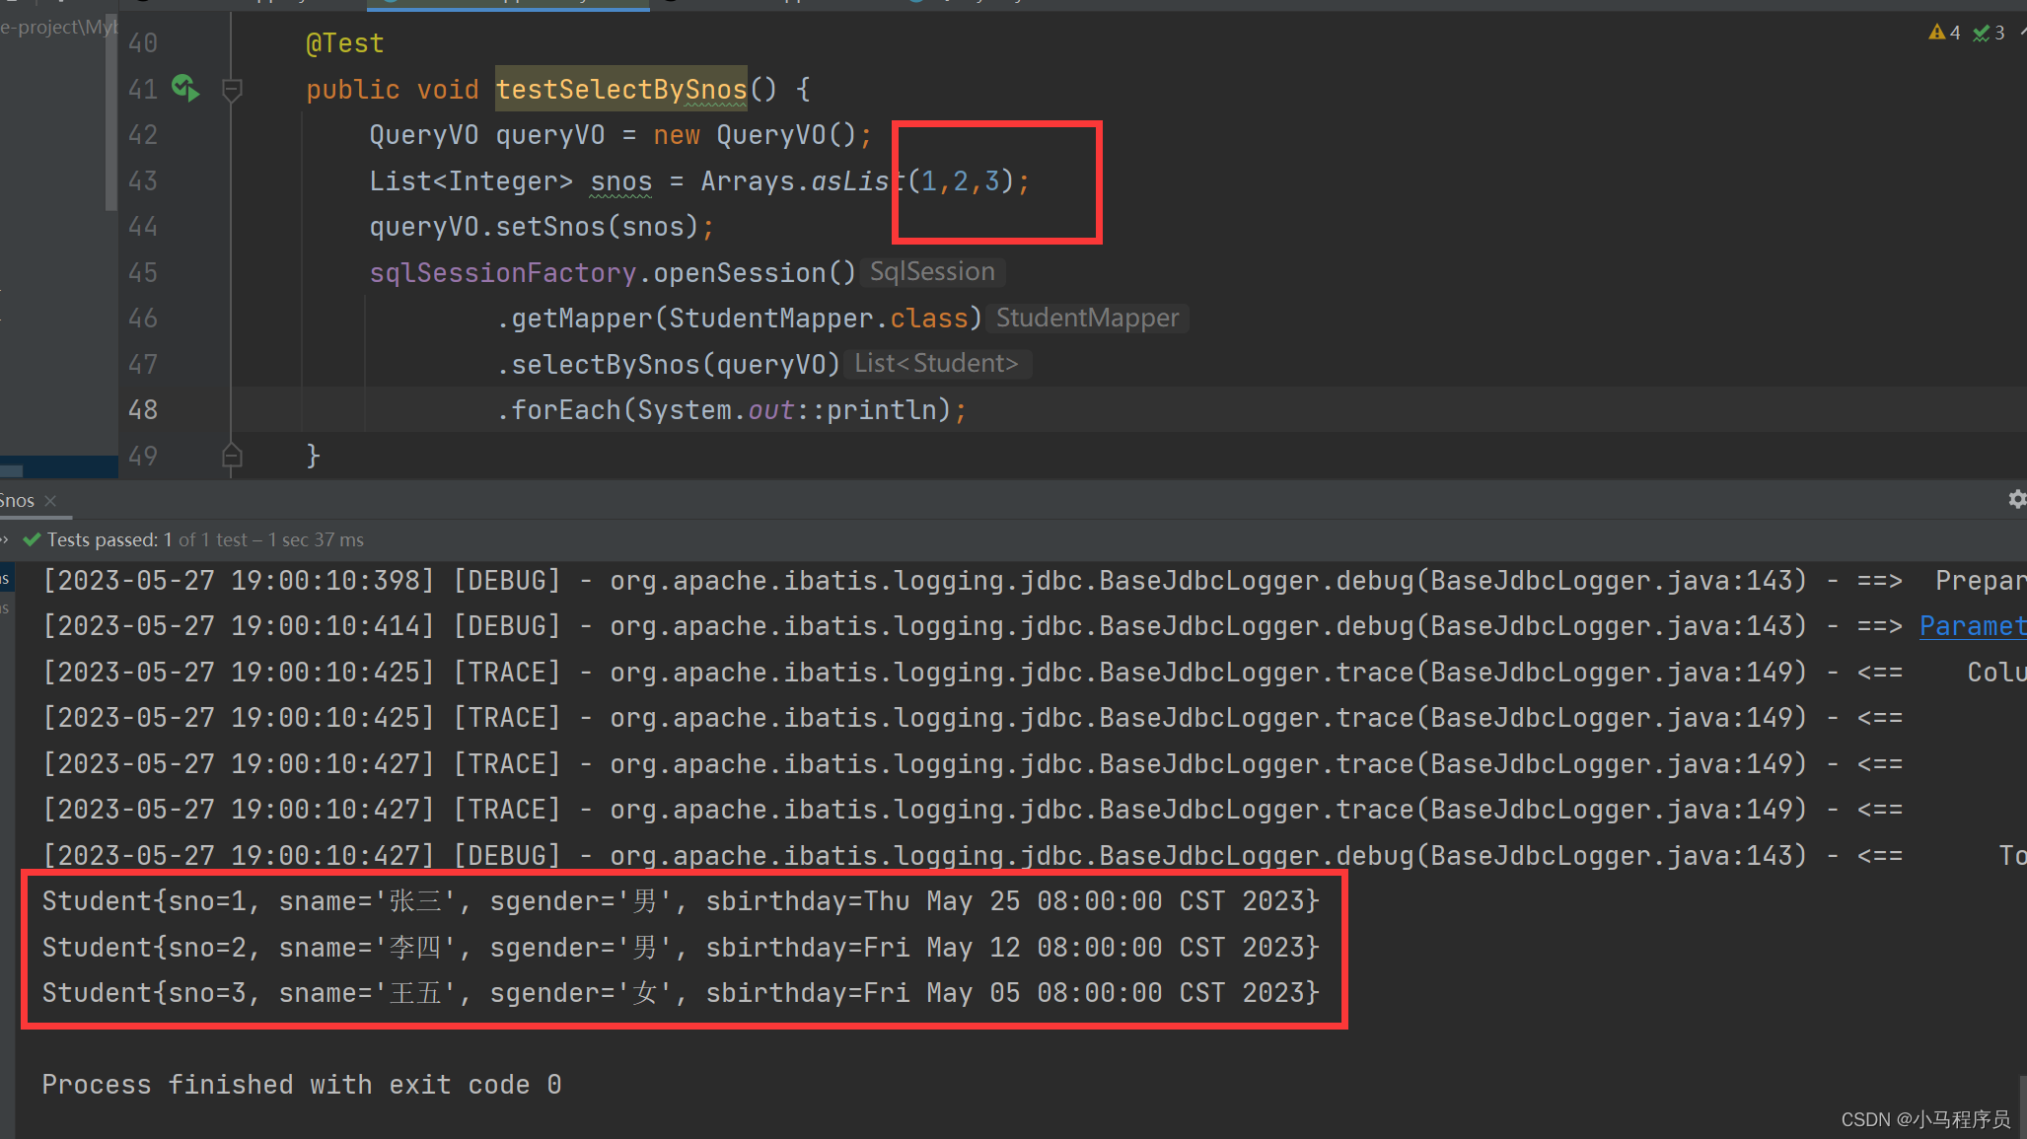Select the Snos run configuration tab

click(x=17, y=501)
